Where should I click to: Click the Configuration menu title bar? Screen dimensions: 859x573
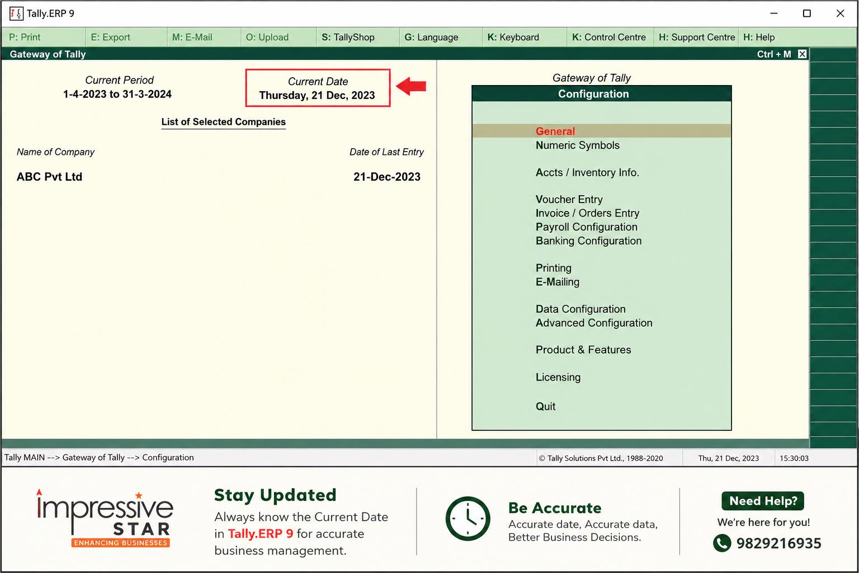pos(602,94)
